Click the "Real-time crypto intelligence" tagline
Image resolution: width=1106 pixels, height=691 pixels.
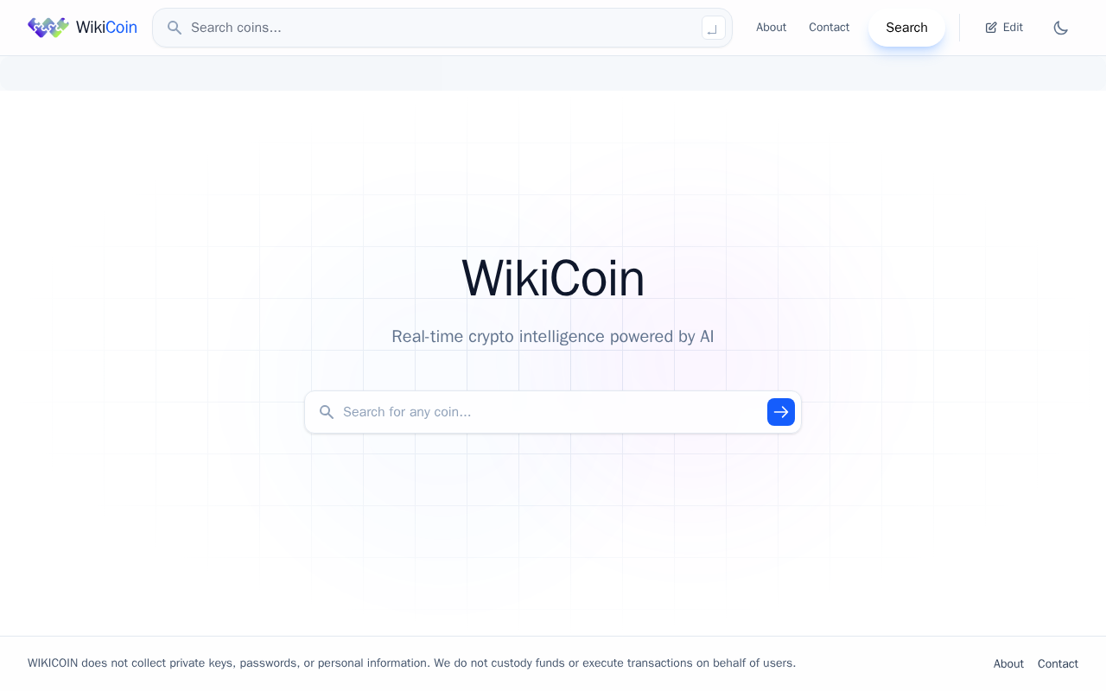[553, 336]
